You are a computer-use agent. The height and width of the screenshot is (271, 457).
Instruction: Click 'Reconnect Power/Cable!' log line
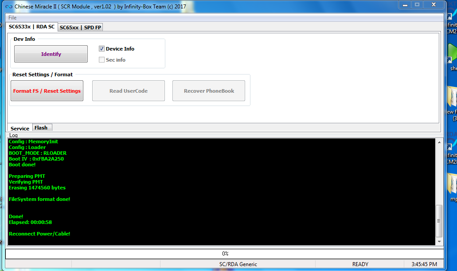39,234
